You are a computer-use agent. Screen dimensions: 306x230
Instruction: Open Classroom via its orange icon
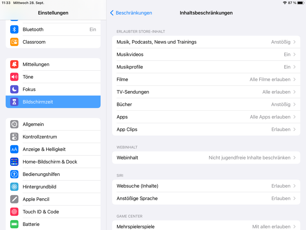click(x=14, y=42)
